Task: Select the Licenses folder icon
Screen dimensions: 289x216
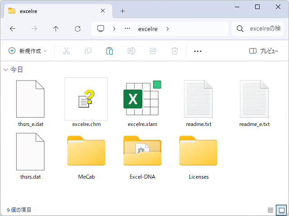Action: pyautogui.click(x=198, y=151)
